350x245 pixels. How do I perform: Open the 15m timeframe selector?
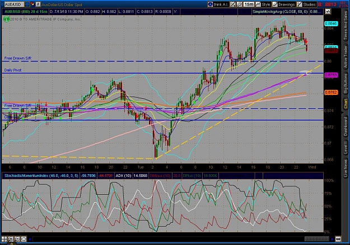249,4
